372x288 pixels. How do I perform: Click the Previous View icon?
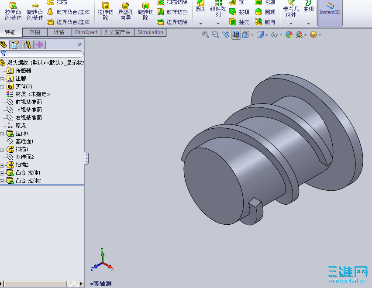pos(226,34)
